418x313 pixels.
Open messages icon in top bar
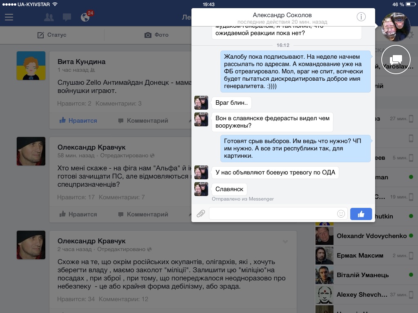click(67, 18)
